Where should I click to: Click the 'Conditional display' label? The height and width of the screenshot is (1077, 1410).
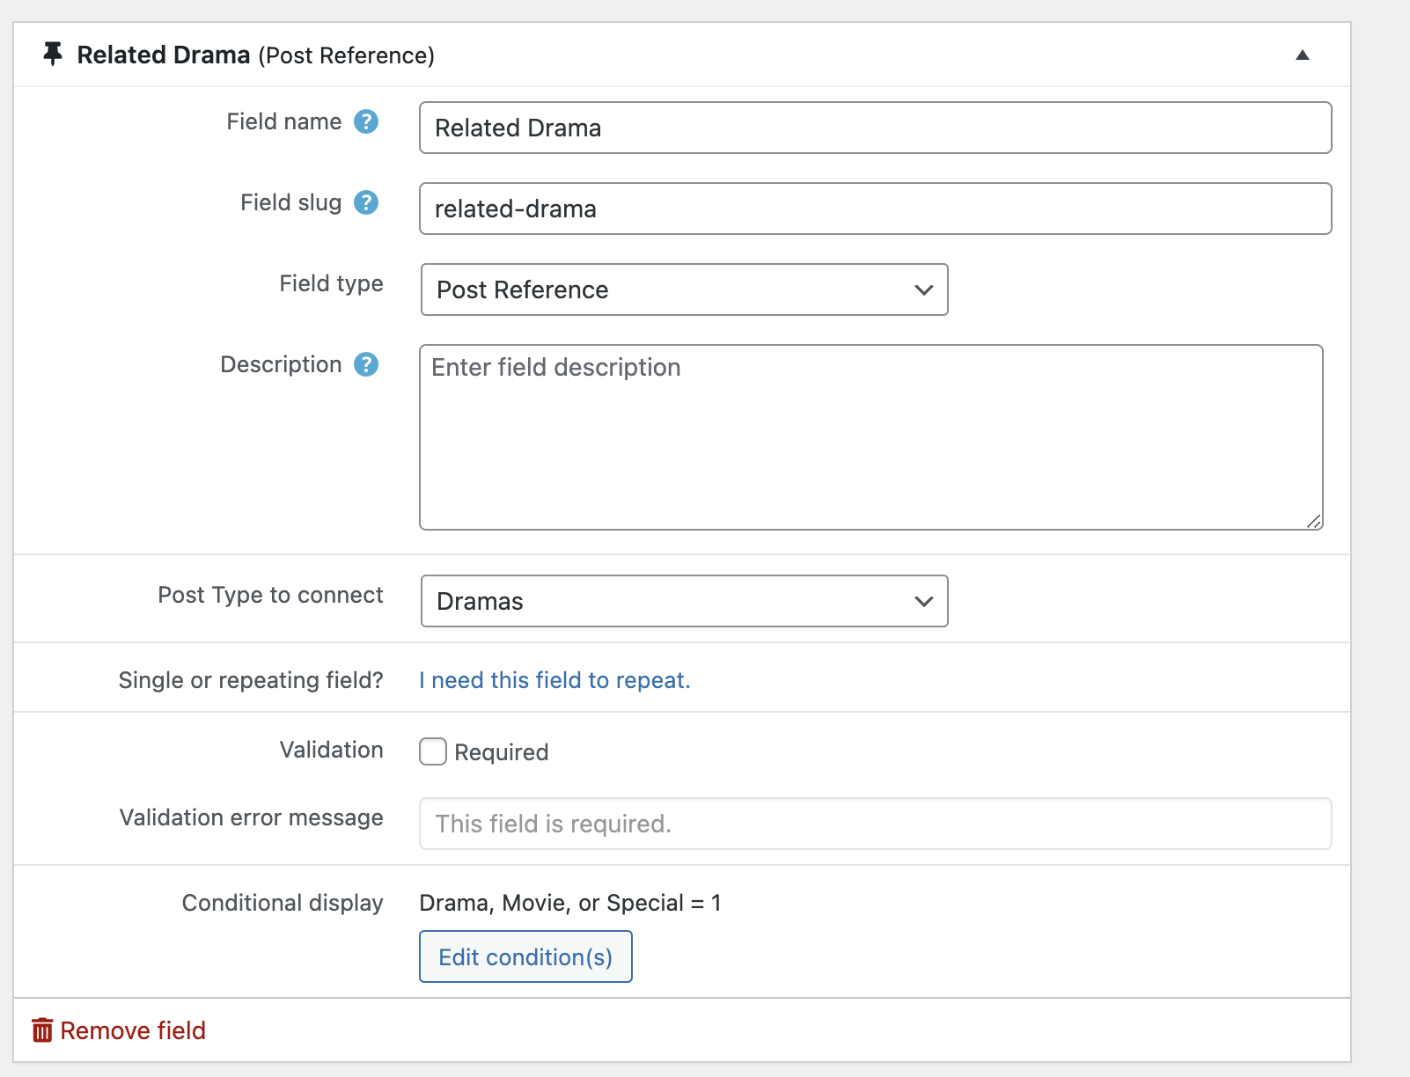coord(283,903)
